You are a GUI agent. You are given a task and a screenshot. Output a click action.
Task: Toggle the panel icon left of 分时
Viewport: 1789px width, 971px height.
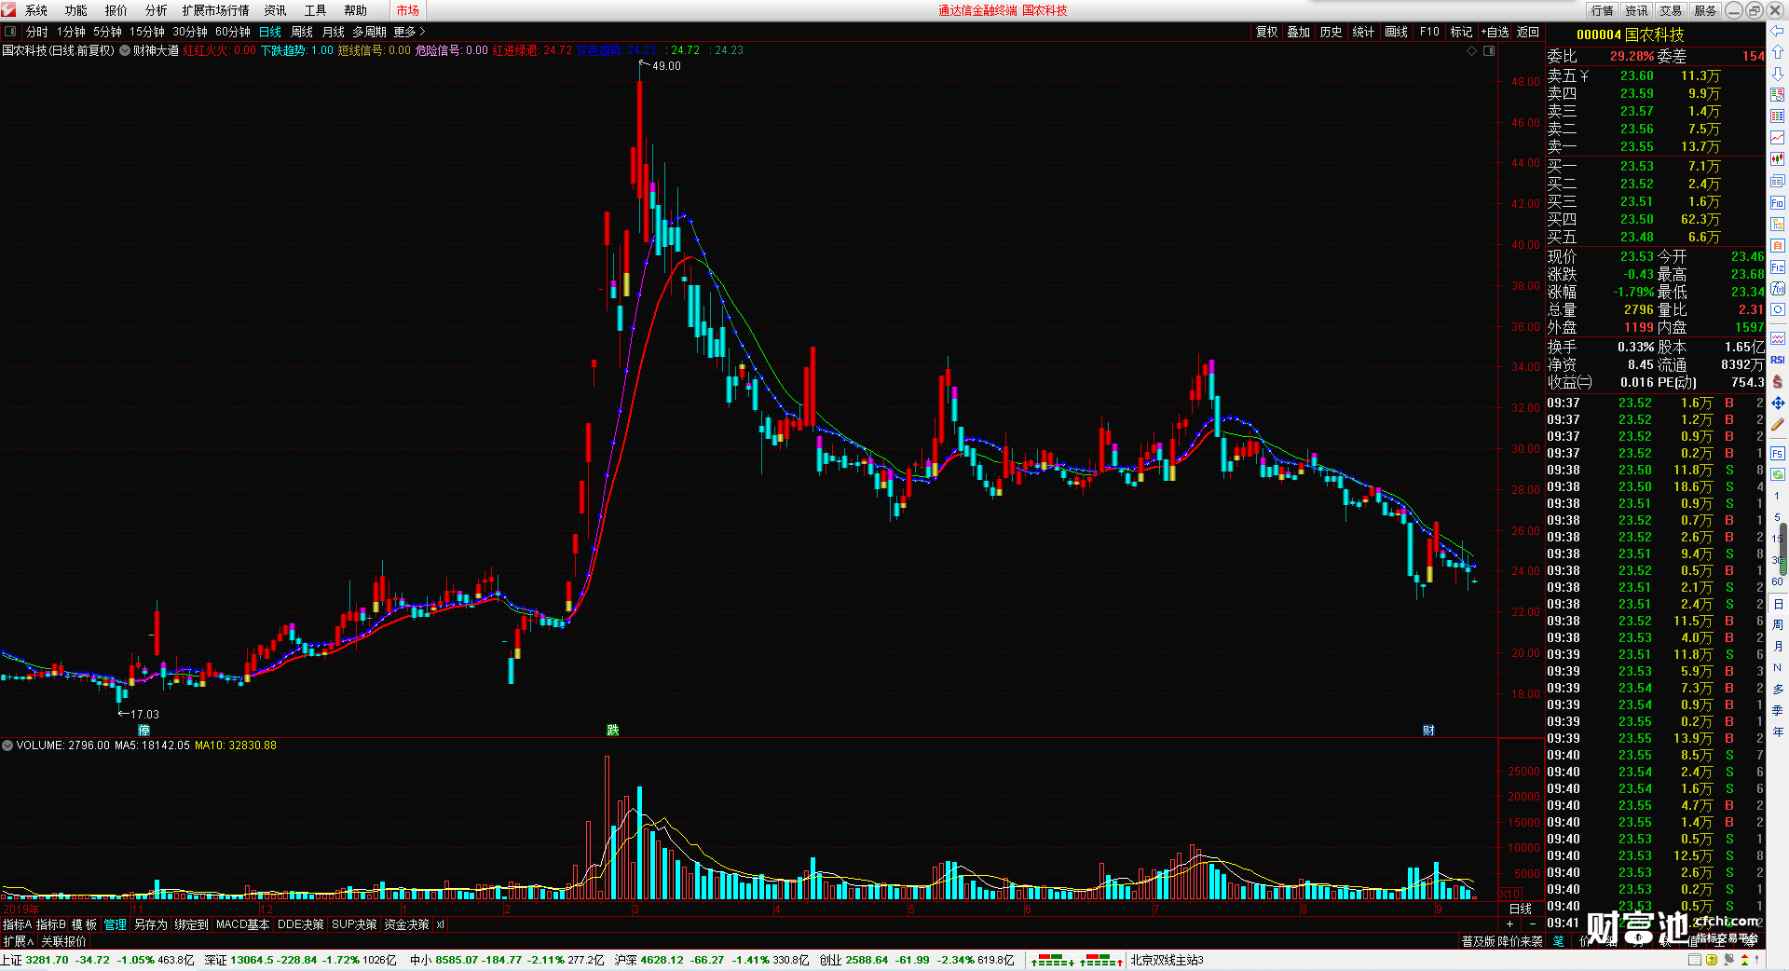point(10,32)
